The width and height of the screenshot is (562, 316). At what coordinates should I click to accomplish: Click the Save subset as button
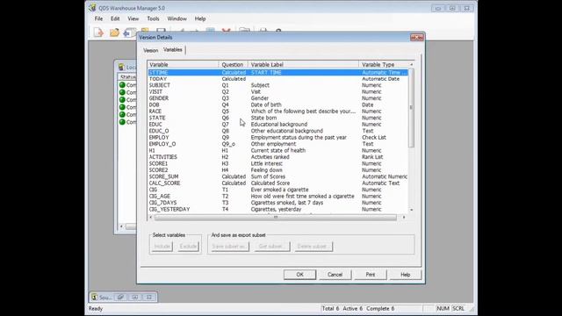tap(229, 247)
